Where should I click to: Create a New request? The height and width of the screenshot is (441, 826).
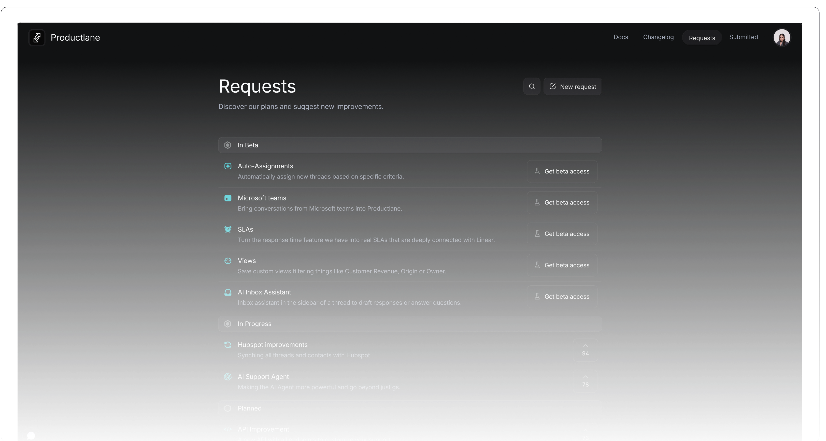click(x=572, y=86)
